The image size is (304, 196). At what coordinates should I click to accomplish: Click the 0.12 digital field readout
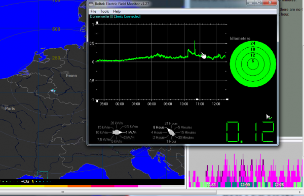[x=250, y=132]
